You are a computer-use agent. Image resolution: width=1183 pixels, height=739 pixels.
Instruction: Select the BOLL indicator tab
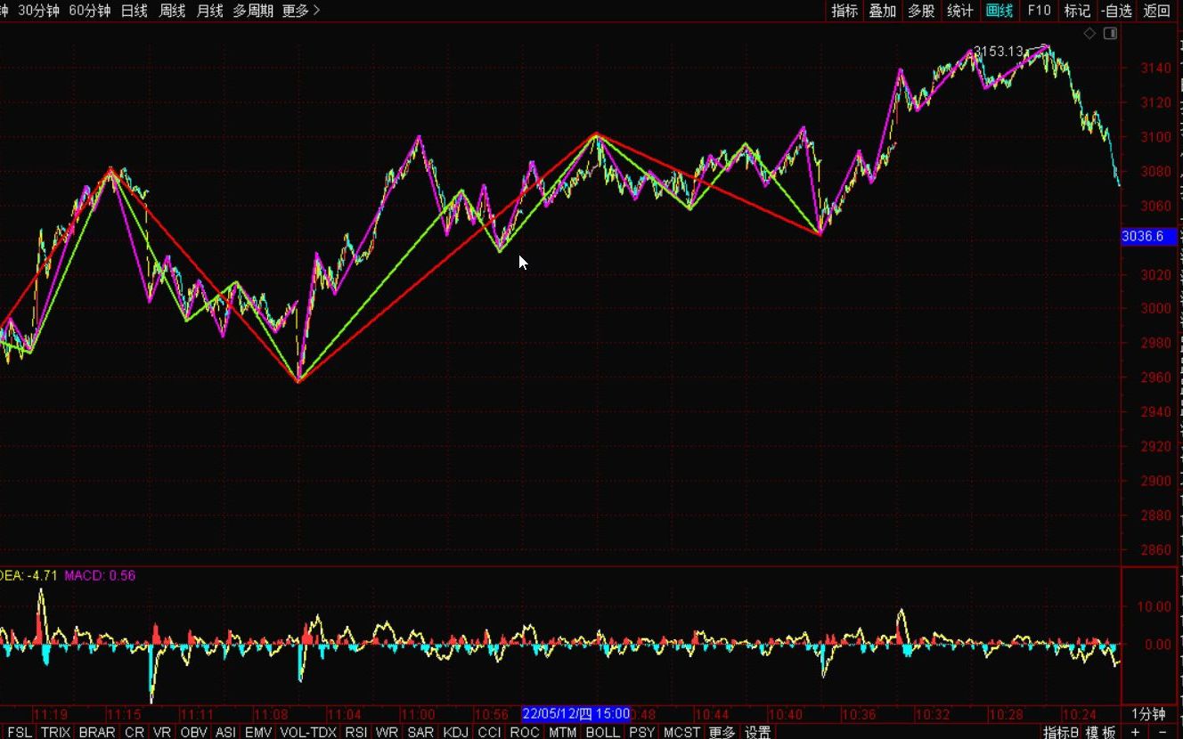point(603,732)
